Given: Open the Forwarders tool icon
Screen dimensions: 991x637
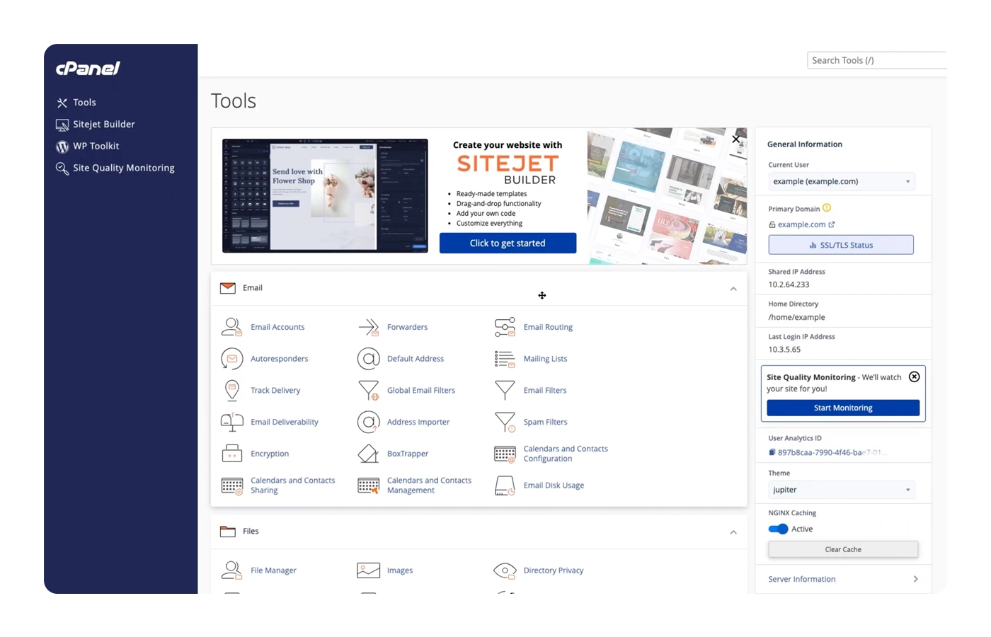Looking at the screenshot, I should pyautogui.click(x=368, y=327).
